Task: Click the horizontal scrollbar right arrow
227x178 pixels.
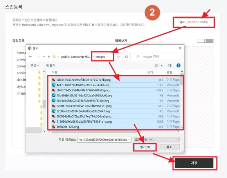Action: (x=178, y=131)
